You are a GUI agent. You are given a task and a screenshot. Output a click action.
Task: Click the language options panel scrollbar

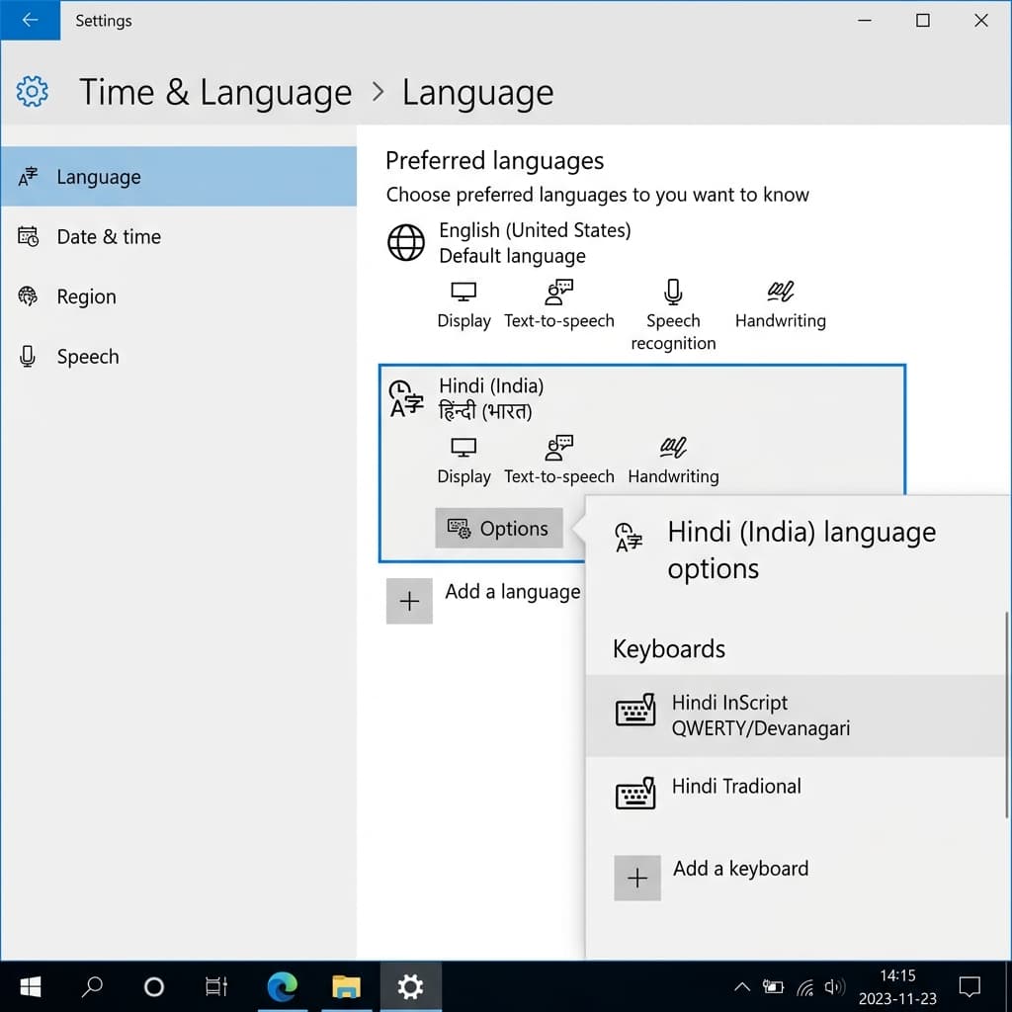pos(1007,716)
